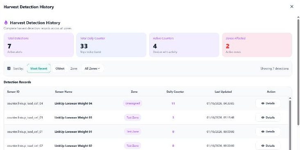Click the Unassigned zone badge
Viewport: 300px width, 150px height.
(x=133, y=103)
